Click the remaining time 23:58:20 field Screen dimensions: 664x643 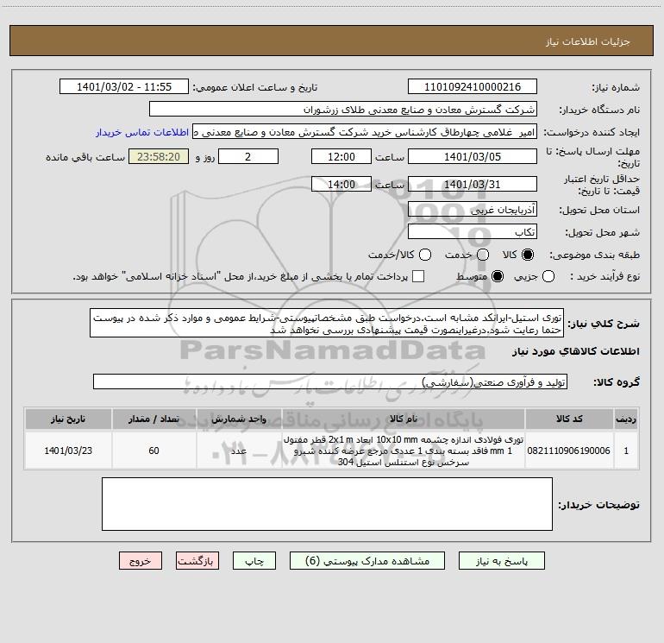coord(159,157)
